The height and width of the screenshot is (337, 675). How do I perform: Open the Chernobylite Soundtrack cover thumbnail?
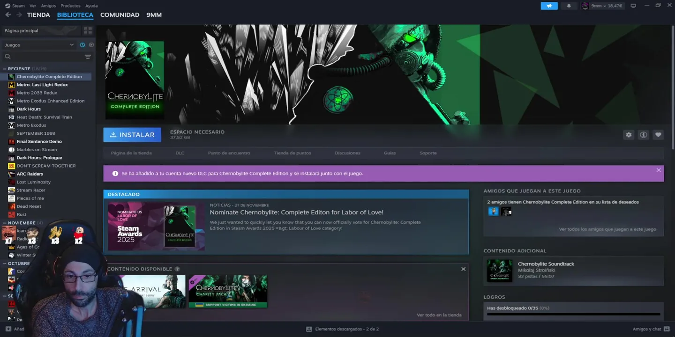pyautogui.click(x=500, y=271)
